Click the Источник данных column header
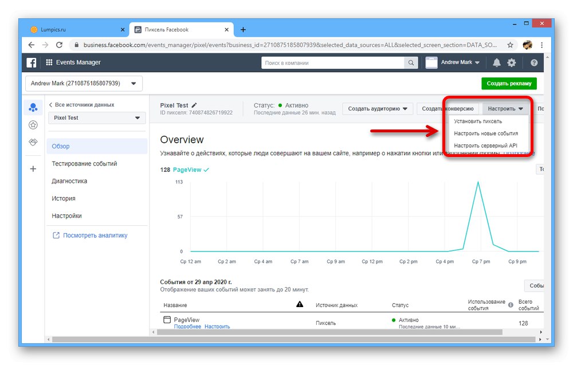This screenshot has width=573, height=365. [x=336, y=305]
